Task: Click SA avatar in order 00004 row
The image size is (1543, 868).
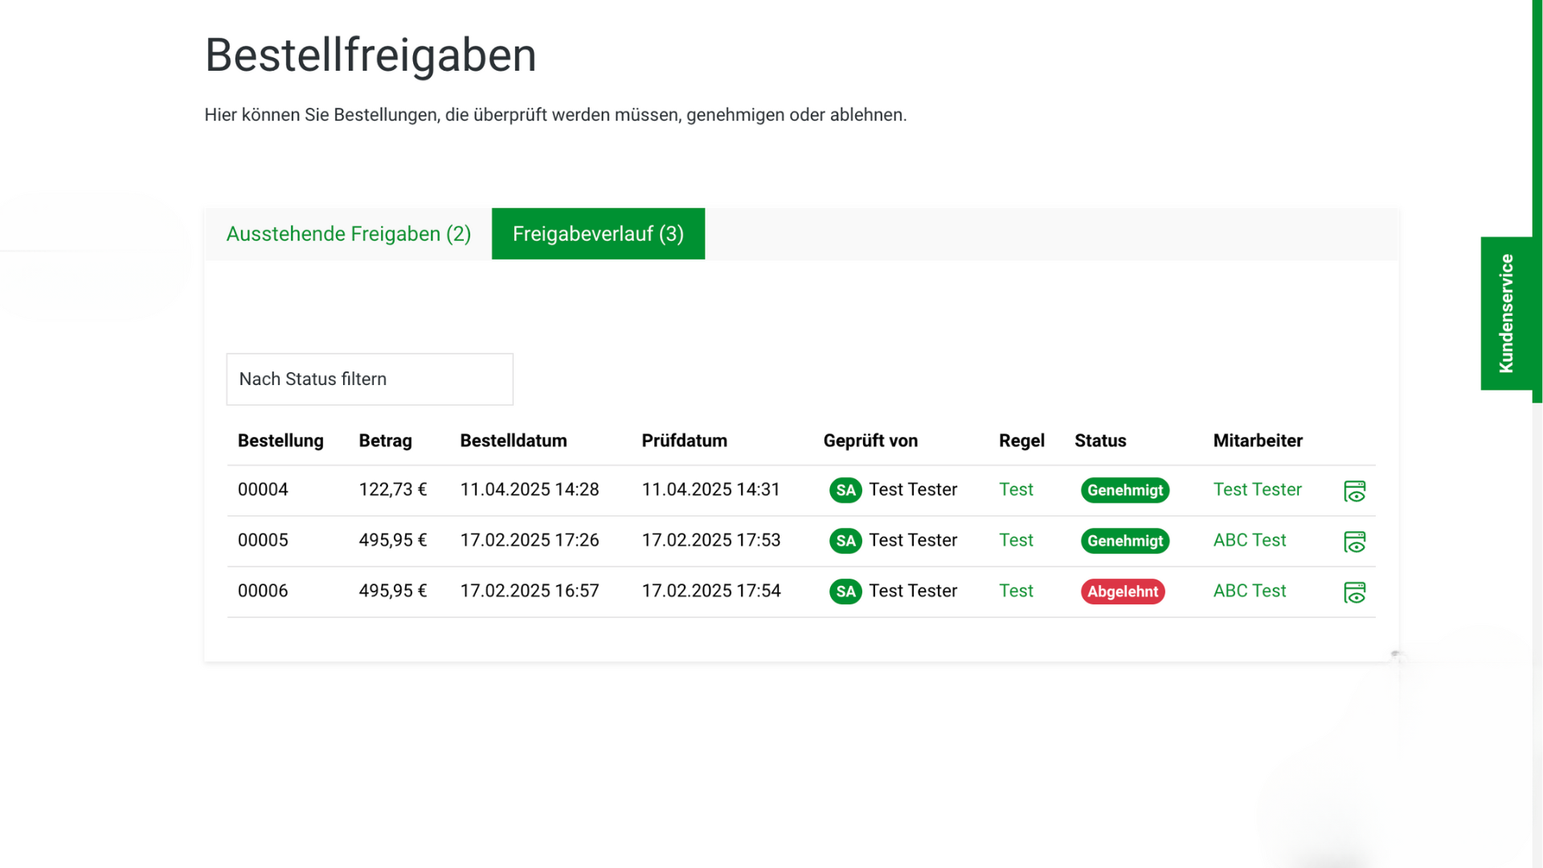Action: (845, 490)
